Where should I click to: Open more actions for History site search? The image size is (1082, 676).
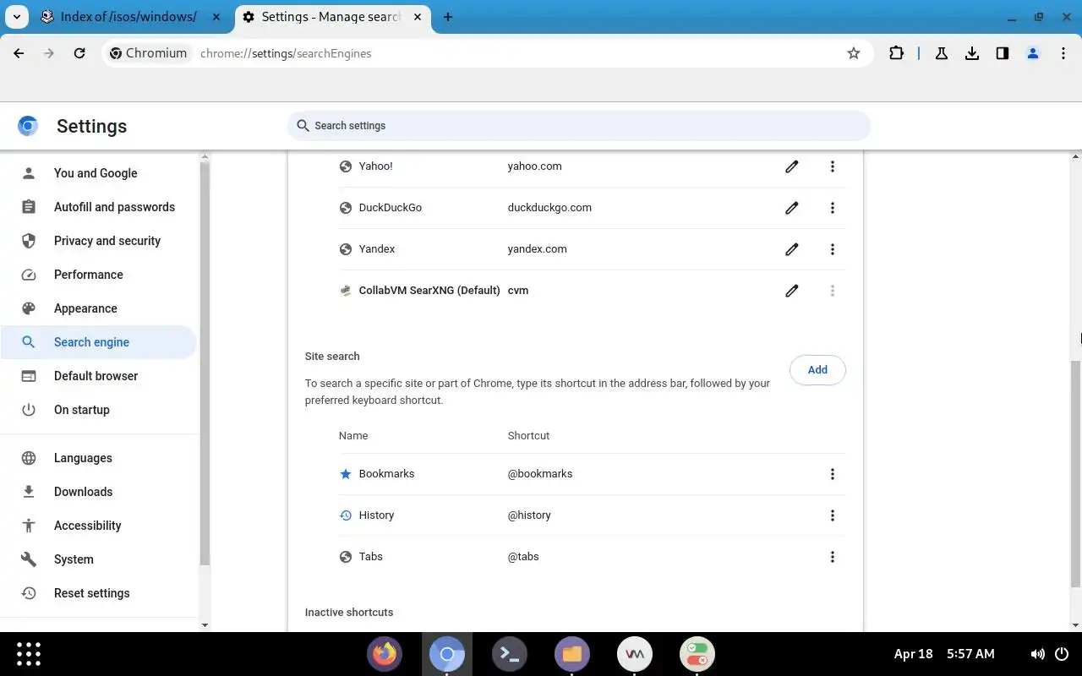(x=833, y=515)
